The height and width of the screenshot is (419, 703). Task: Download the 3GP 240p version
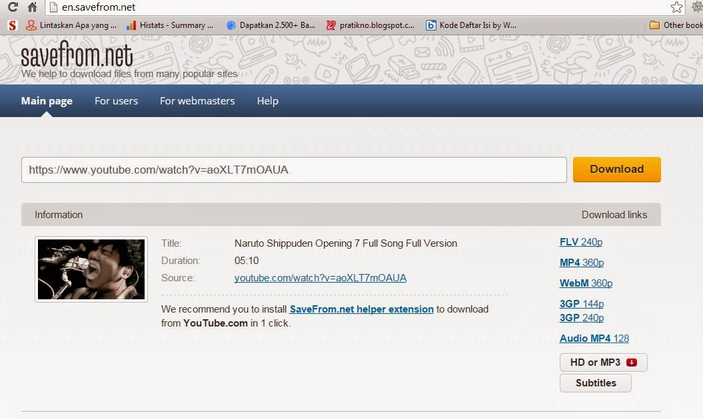pos(582,318)
